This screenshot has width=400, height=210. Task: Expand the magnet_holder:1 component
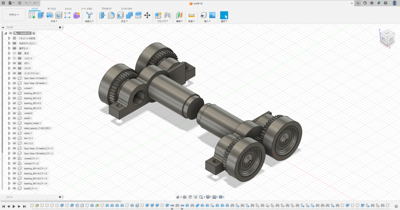tap(9, 123)
